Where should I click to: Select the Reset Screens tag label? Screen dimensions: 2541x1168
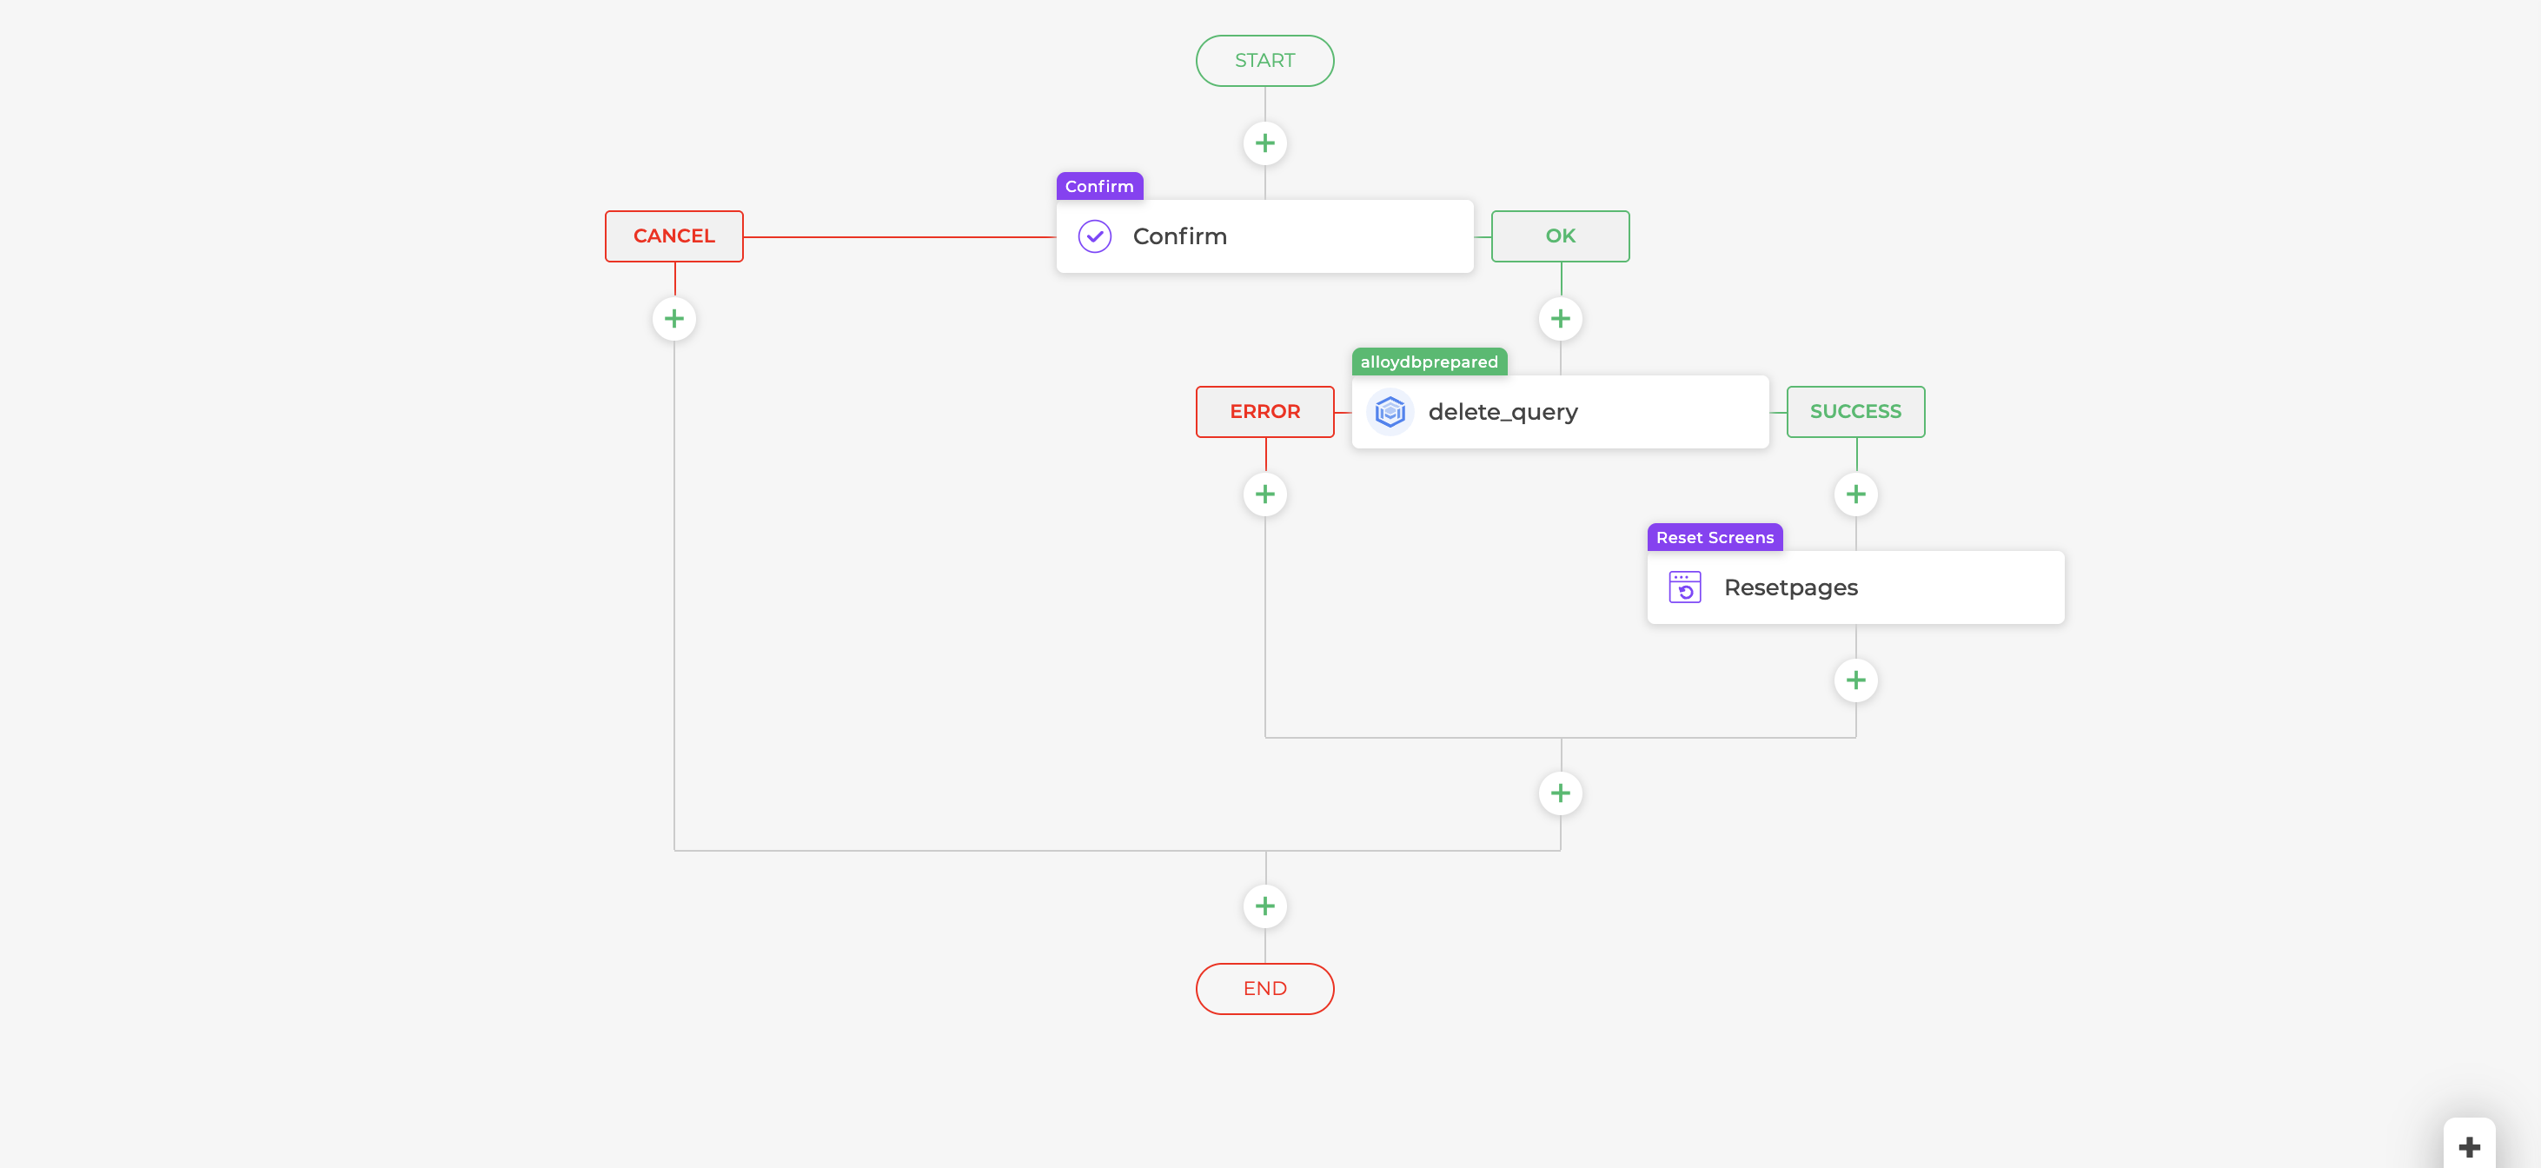pos(1715,537)
